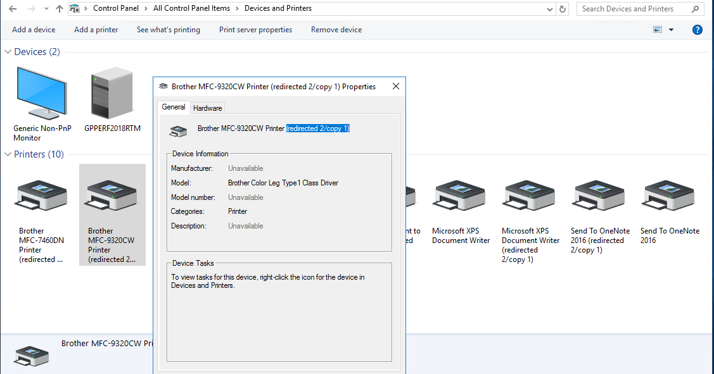Click Printers (10) group header
Screen dimensions: 714x374
39,154
